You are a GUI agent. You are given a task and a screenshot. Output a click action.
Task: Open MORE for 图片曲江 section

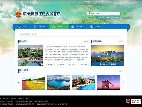tap(121, 71)
